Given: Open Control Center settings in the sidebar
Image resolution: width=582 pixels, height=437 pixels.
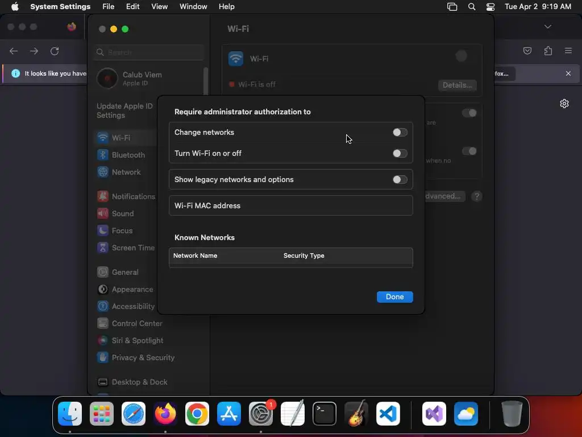Looking at the screenshot, I should point(130,323).
